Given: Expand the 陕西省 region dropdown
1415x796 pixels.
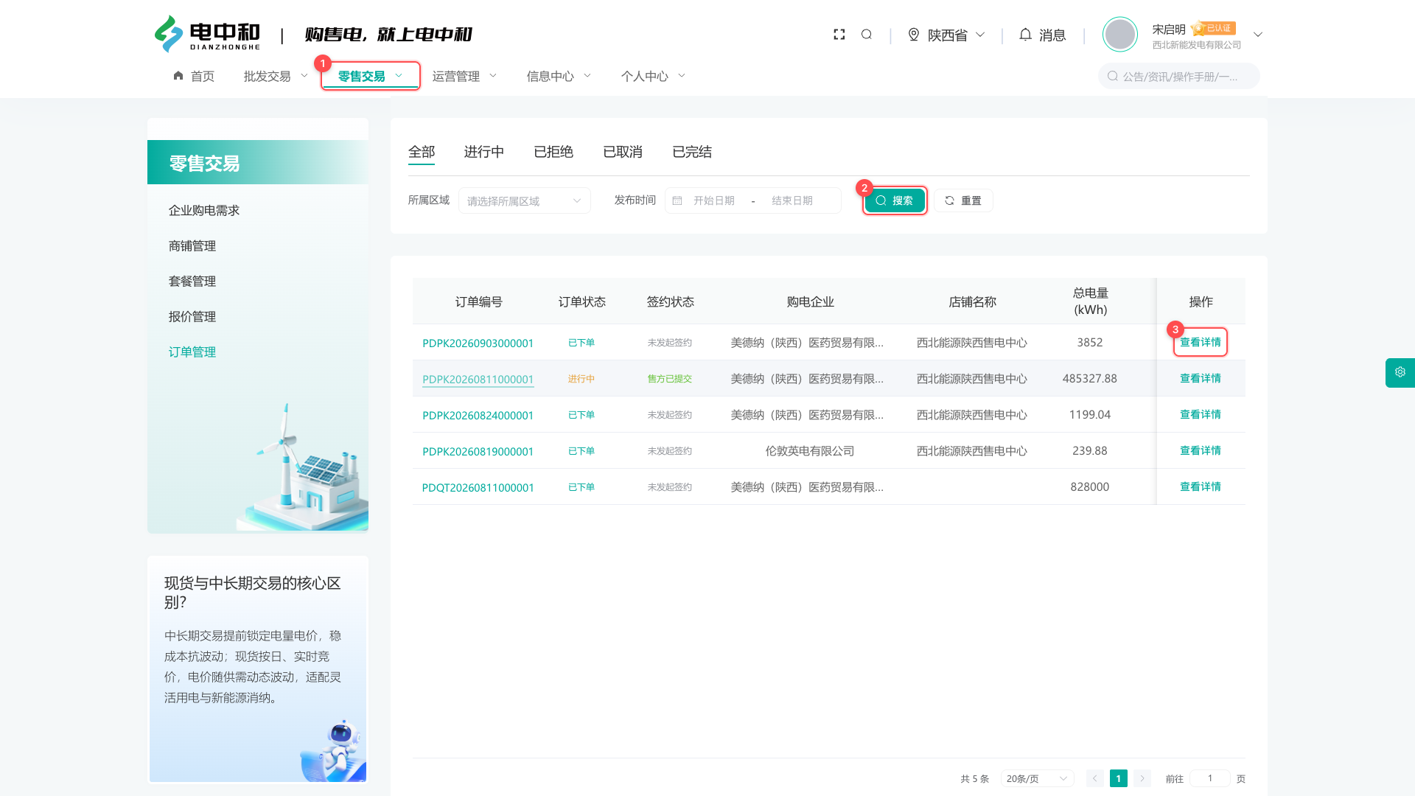Looking at the screenshot, I should coord(957,35).
